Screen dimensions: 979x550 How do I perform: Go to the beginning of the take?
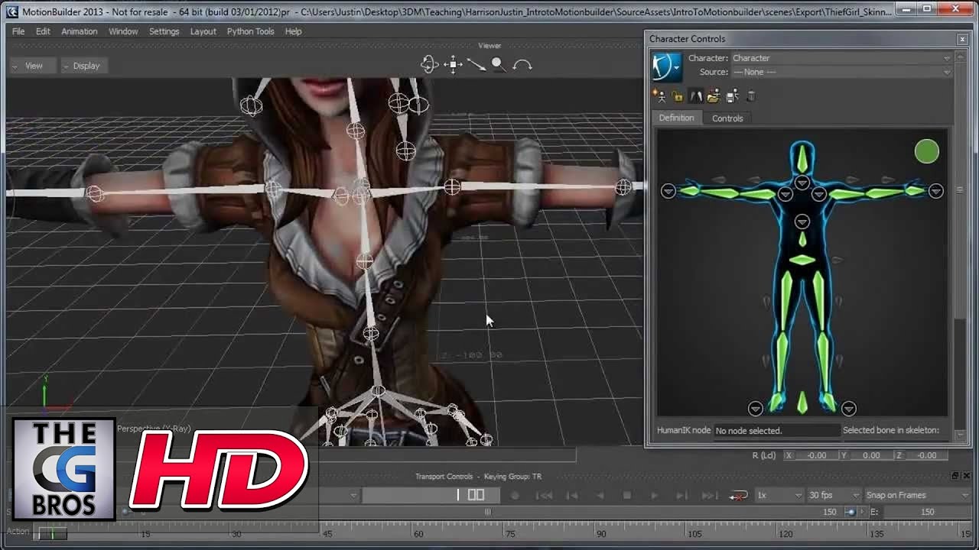click(544, 495)
